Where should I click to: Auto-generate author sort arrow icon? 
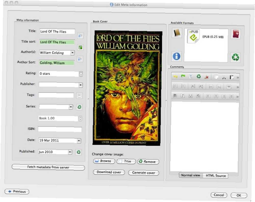click(x=80, y=59)
